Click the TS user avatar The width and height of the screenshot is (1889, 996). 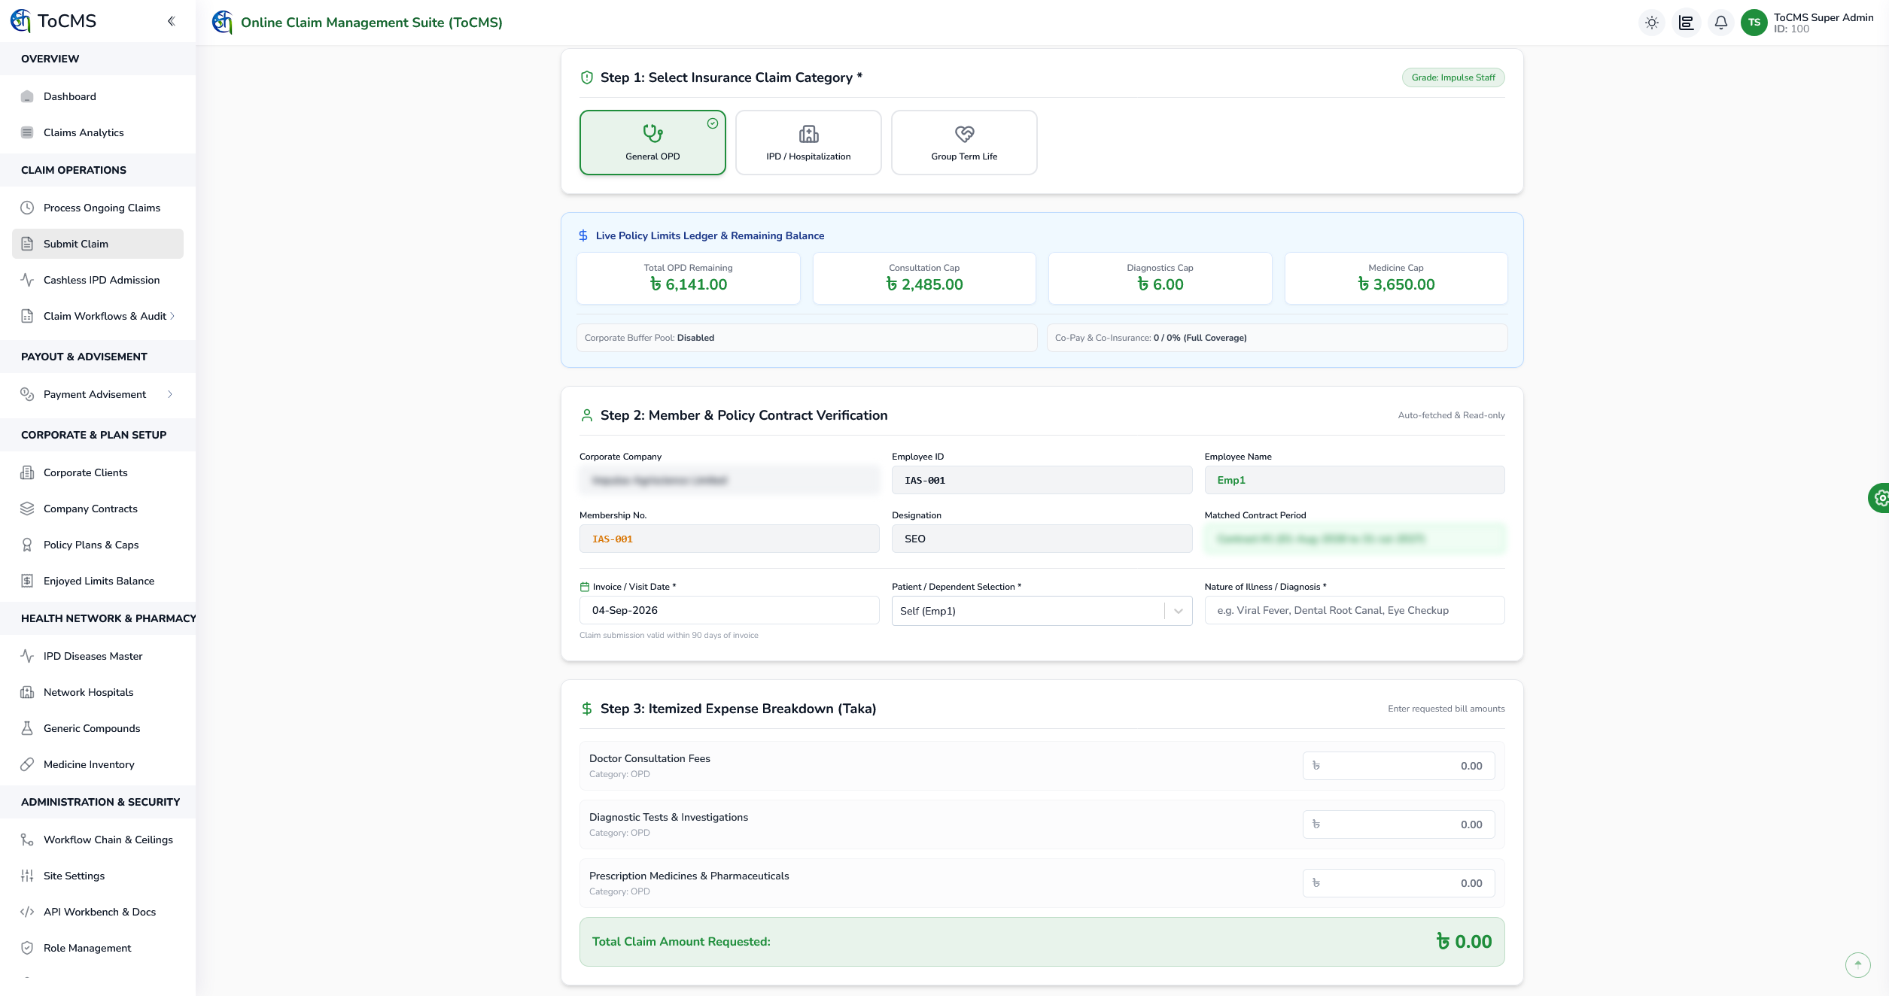pyautogui.click(x=1754, y=23)
